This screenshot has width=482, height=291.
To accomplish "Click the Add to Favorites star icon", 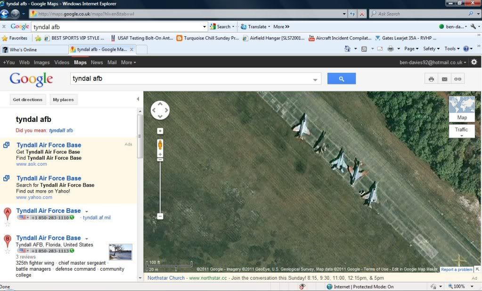I will click(38, 38).
